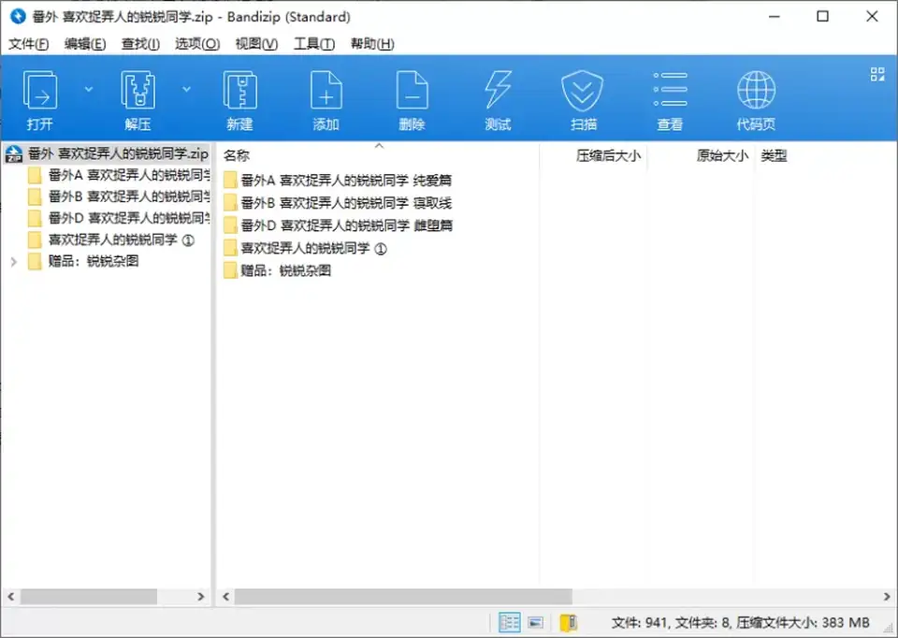Viewport: 898px width, 638px height.
Task: Open the 工具(T) menu
Action: [314, 44]
